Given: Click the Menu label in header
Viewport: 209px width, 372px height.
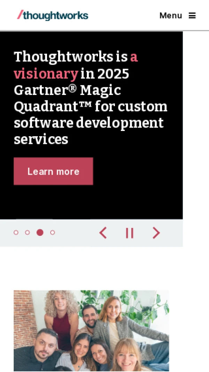Looking at the screenshot, I should click(x=171, y=16).
